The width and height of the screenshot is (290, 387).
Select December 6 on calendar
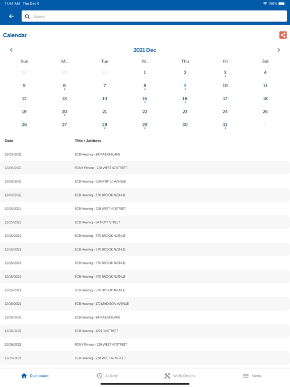point(64,86)
